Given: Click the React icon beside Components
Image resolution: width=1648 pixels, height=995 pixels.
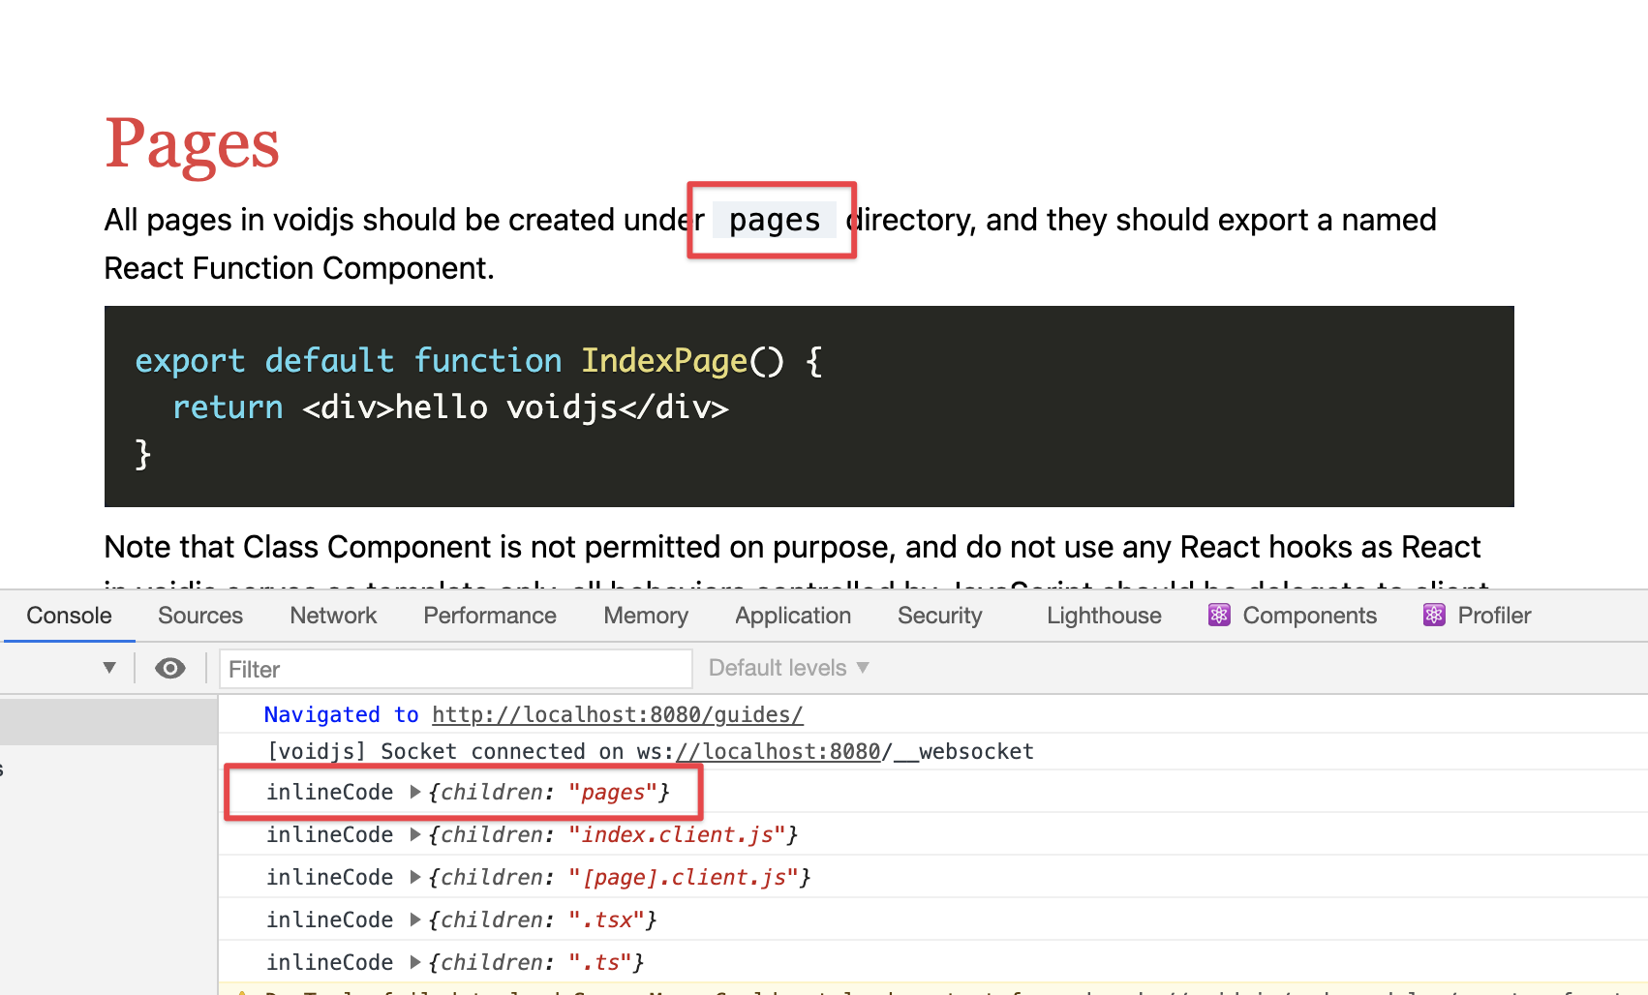Looking at the screenshot, I should 1219,616.
